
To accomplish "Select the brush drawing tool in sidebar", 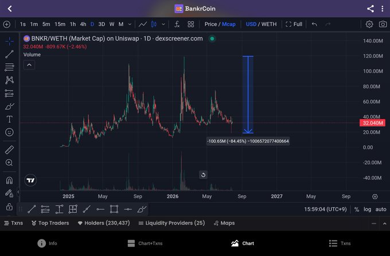I will 9,106.
